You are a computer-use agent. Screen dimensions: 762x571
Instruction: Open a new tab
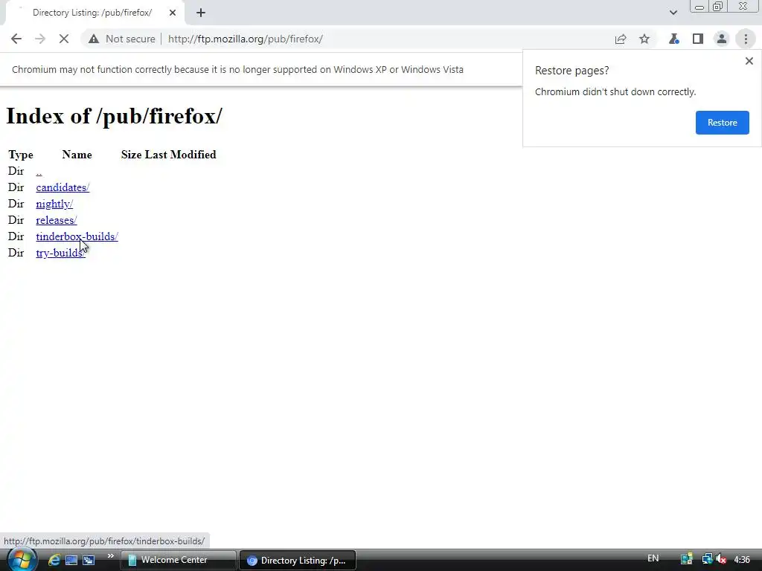[x=201, y=13]
